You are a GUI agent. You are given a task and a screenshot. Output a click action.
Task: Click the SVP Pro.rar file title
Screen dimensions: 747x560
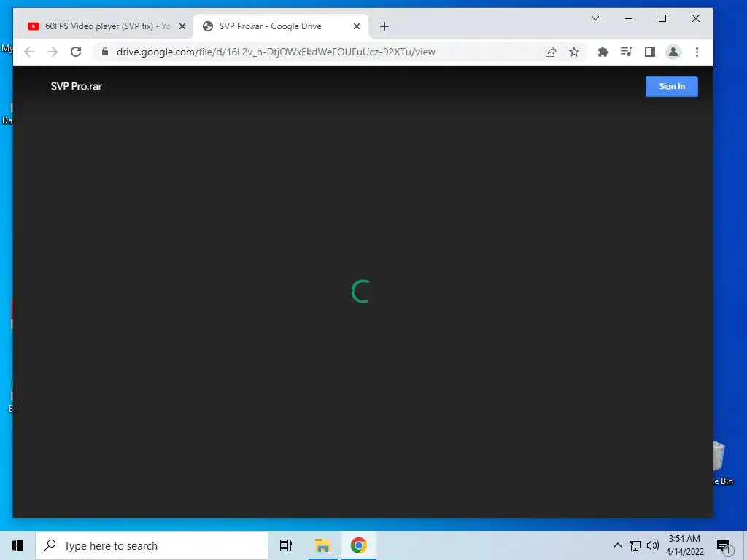(x=76, y=86)
